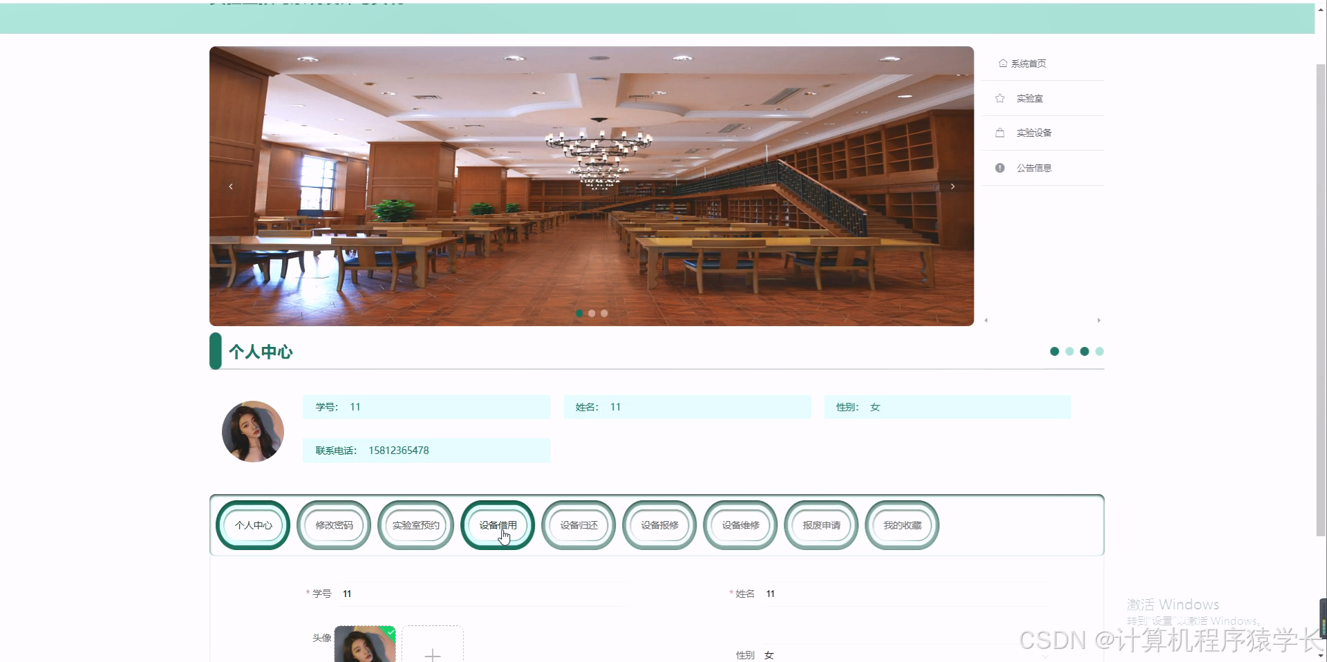
Task: Click the 联系电话 value 15812365478
Action: [399, 451]
